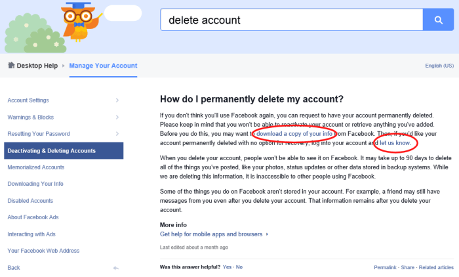
Task: Go to Downloading Your Info topic
Action: click(35, 184)
